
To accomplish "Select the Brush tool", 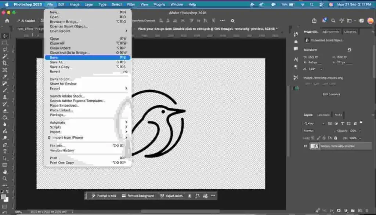I will click(x=5, y=90).
